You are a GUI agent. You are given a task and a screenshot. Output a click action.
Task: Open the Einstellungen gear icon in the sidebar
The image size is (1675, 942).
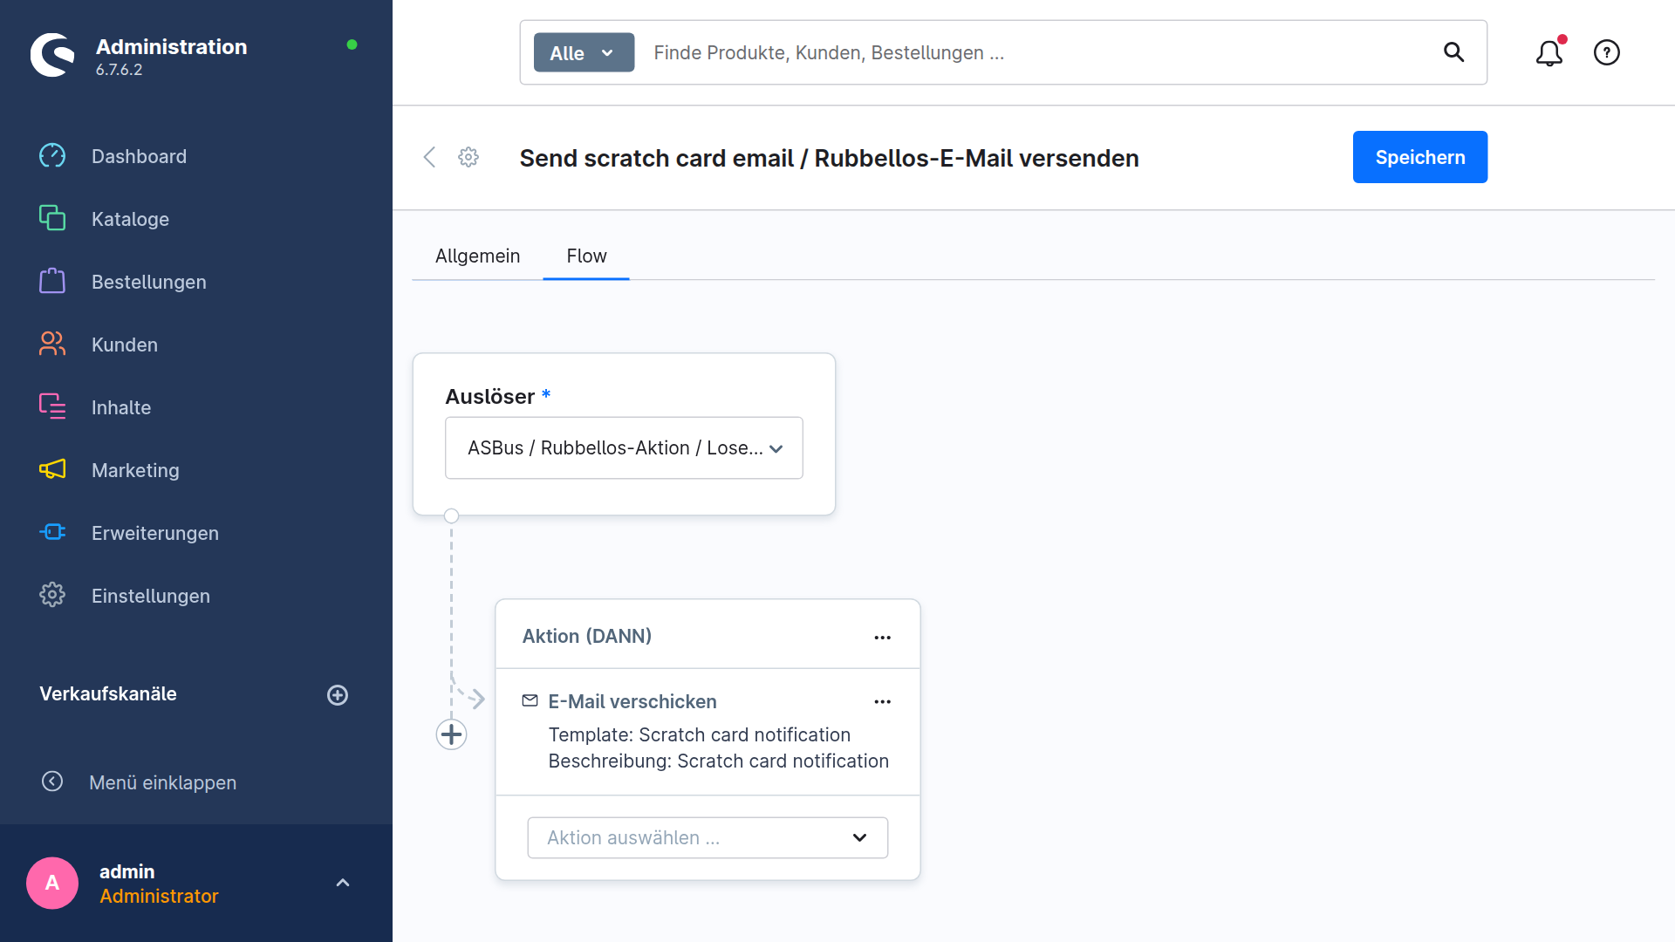(x=52, y=595)
